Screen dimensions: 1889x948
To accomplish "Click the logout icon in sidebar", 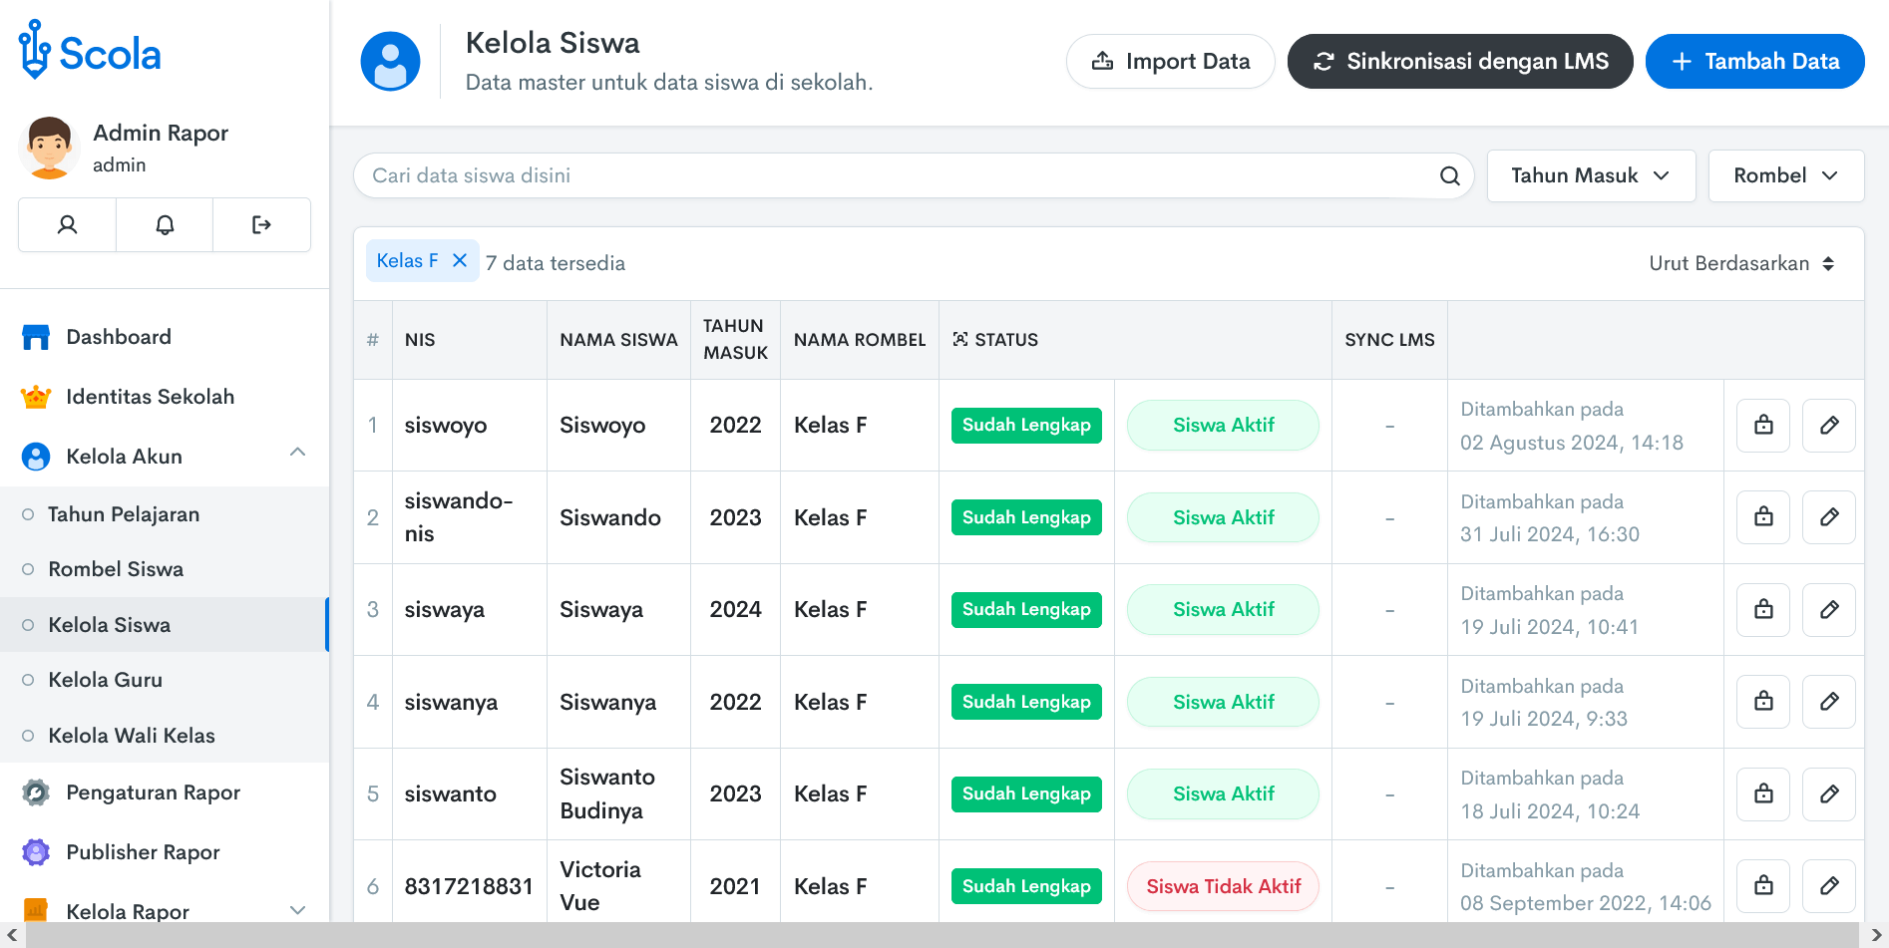I will [261, 225].
